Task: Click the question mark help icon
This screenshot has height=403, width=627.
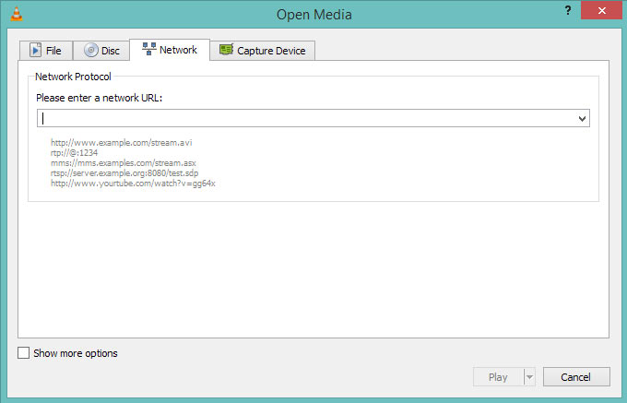Action: [x=567, y=10]
